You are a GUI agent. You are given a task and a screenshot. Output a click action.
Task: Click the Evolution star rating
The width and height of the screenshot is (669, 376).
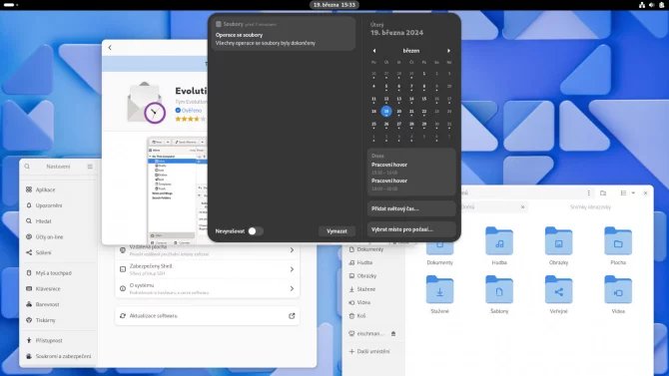pos(191,119)
